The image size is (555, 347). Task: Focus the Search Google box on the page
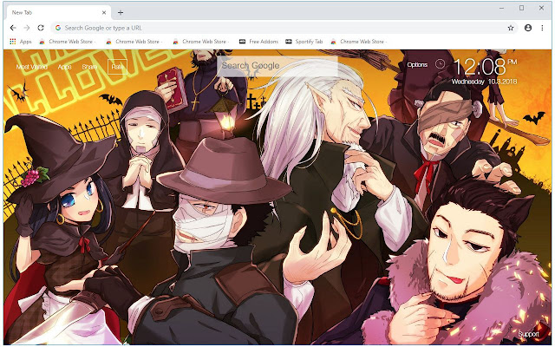[277, 66]
